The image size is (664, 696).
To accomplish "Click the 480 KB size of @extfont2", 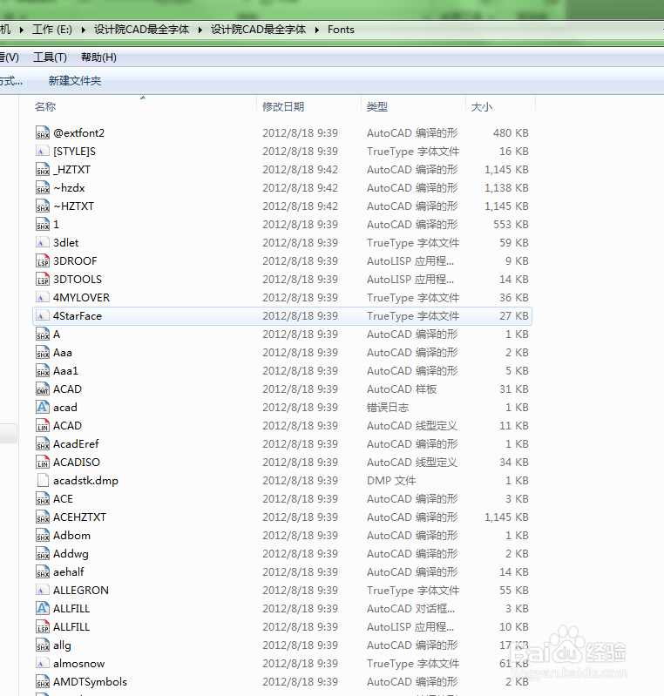I will coord(511,132).
